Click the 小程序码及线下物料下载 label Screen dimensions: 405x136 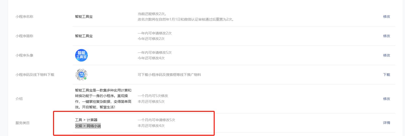[x=35, y=75]
